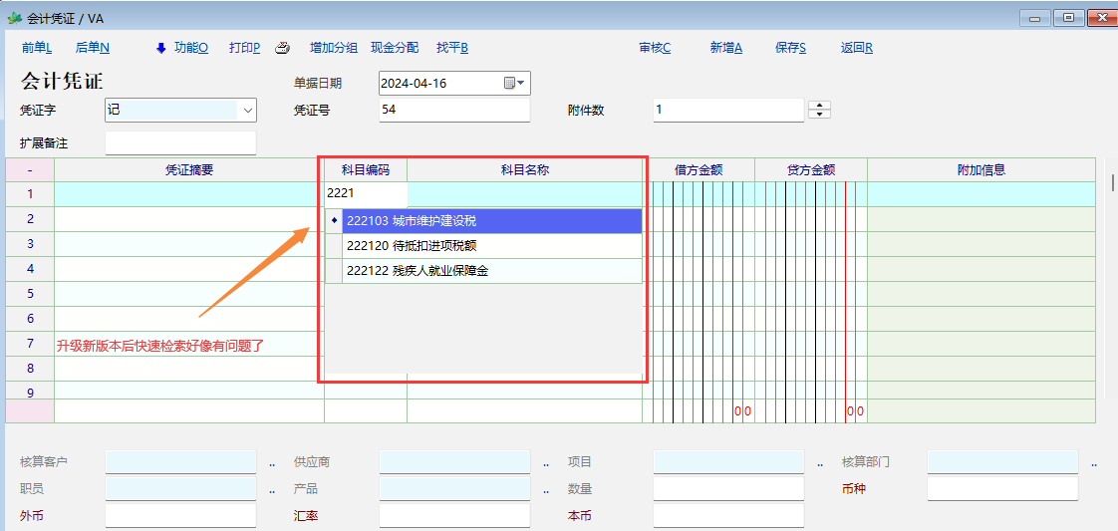
Task: Click the lookup dots next to 核算部门
Action: pos(1094,463)
